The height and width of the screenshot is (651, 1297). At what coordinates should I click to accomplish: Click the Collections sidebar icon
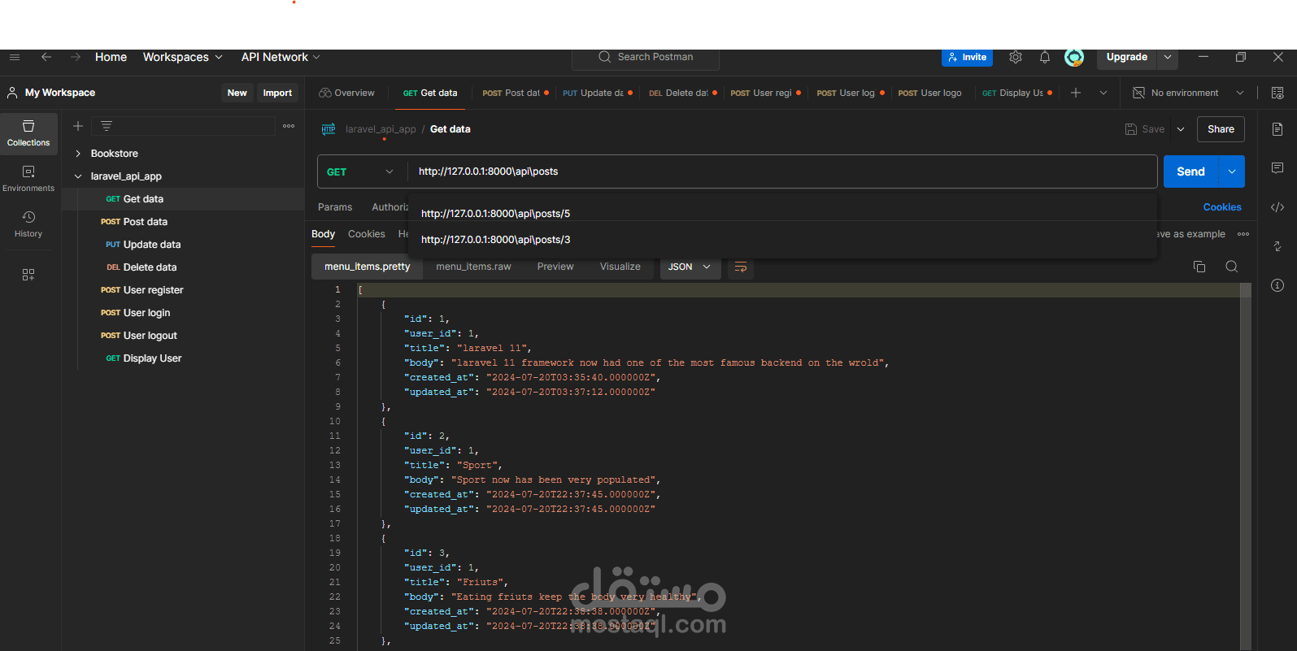point(28,133)
